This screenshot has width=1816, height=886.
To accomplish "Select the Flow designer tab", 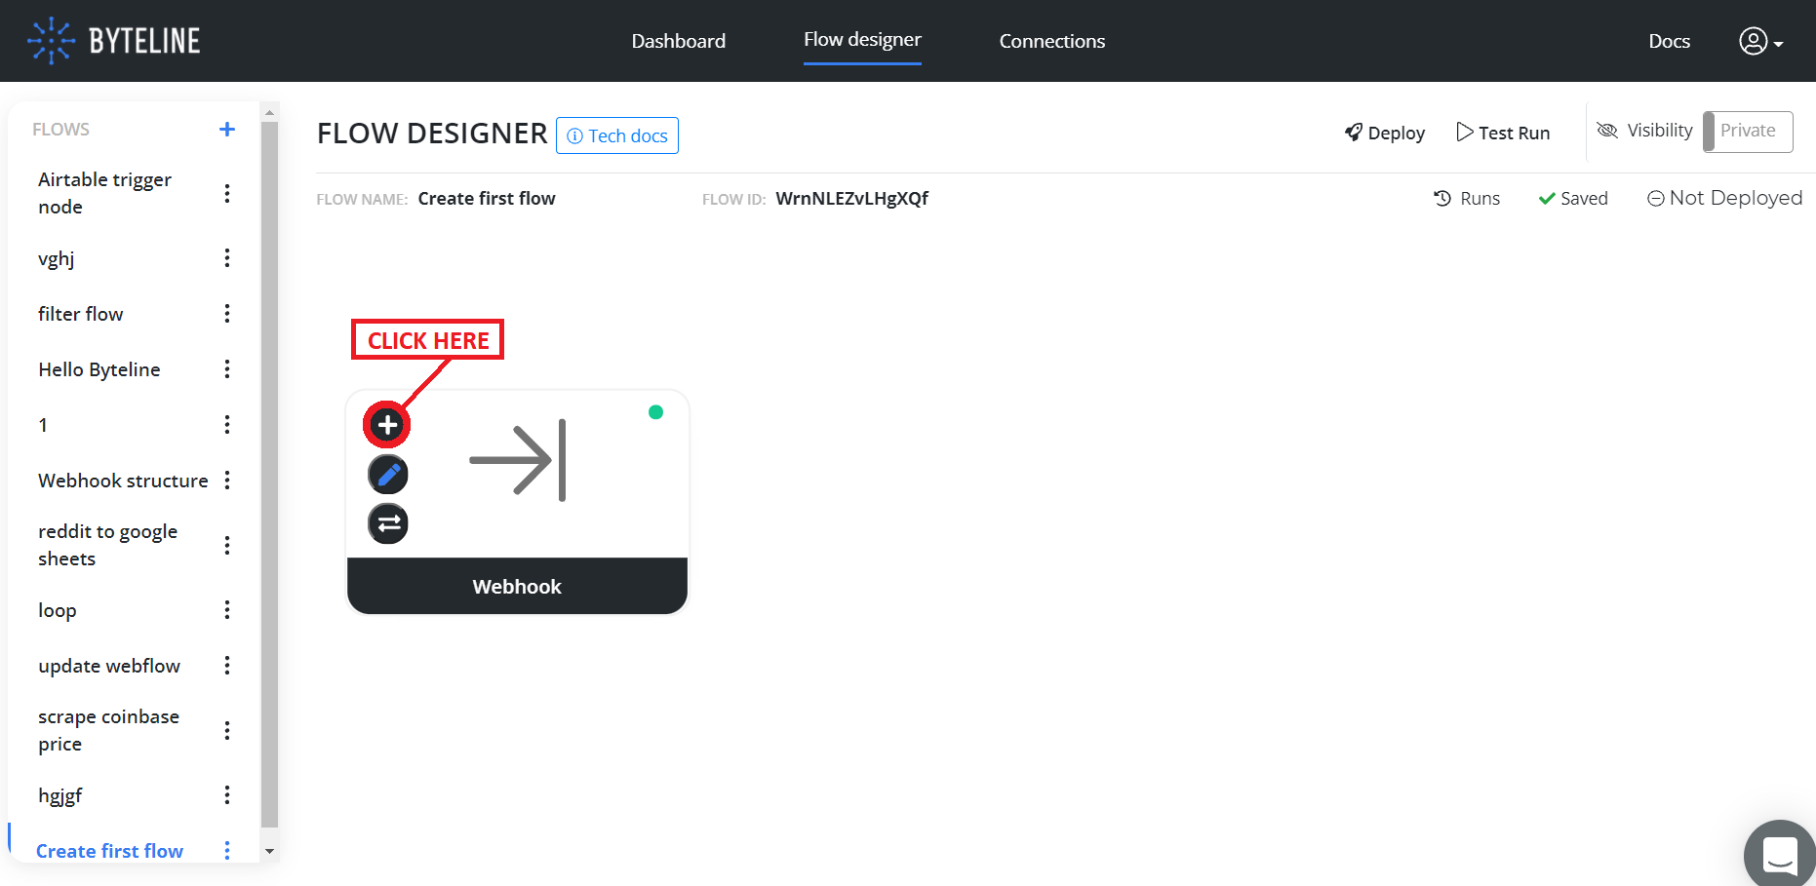I will pos(862,40).
